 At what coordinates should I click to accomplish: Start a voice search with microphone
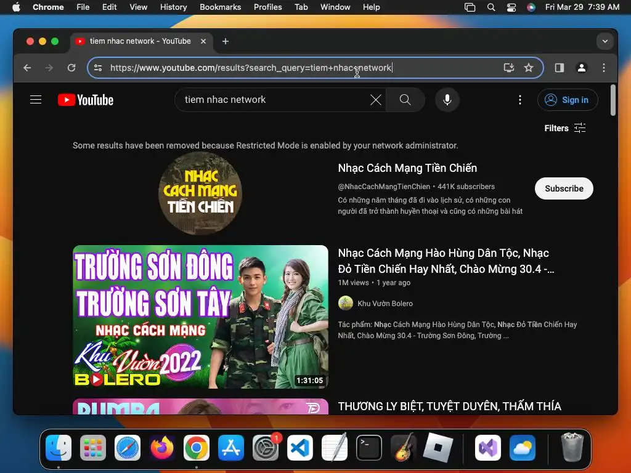(447, 100)
